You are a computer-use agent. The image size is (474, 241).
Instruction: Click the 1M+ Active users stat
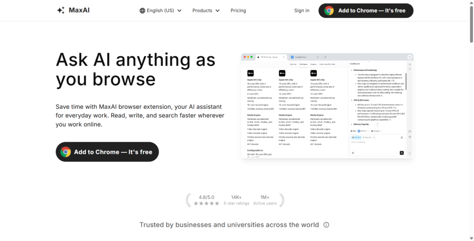(x=265, y=200)
